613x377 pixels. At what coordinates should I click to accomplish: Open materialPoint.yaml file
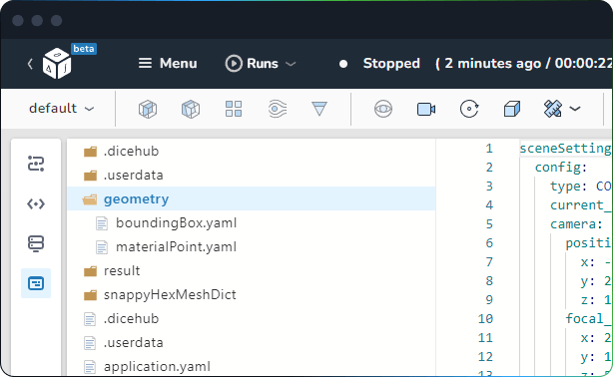[x=251, y=246]
